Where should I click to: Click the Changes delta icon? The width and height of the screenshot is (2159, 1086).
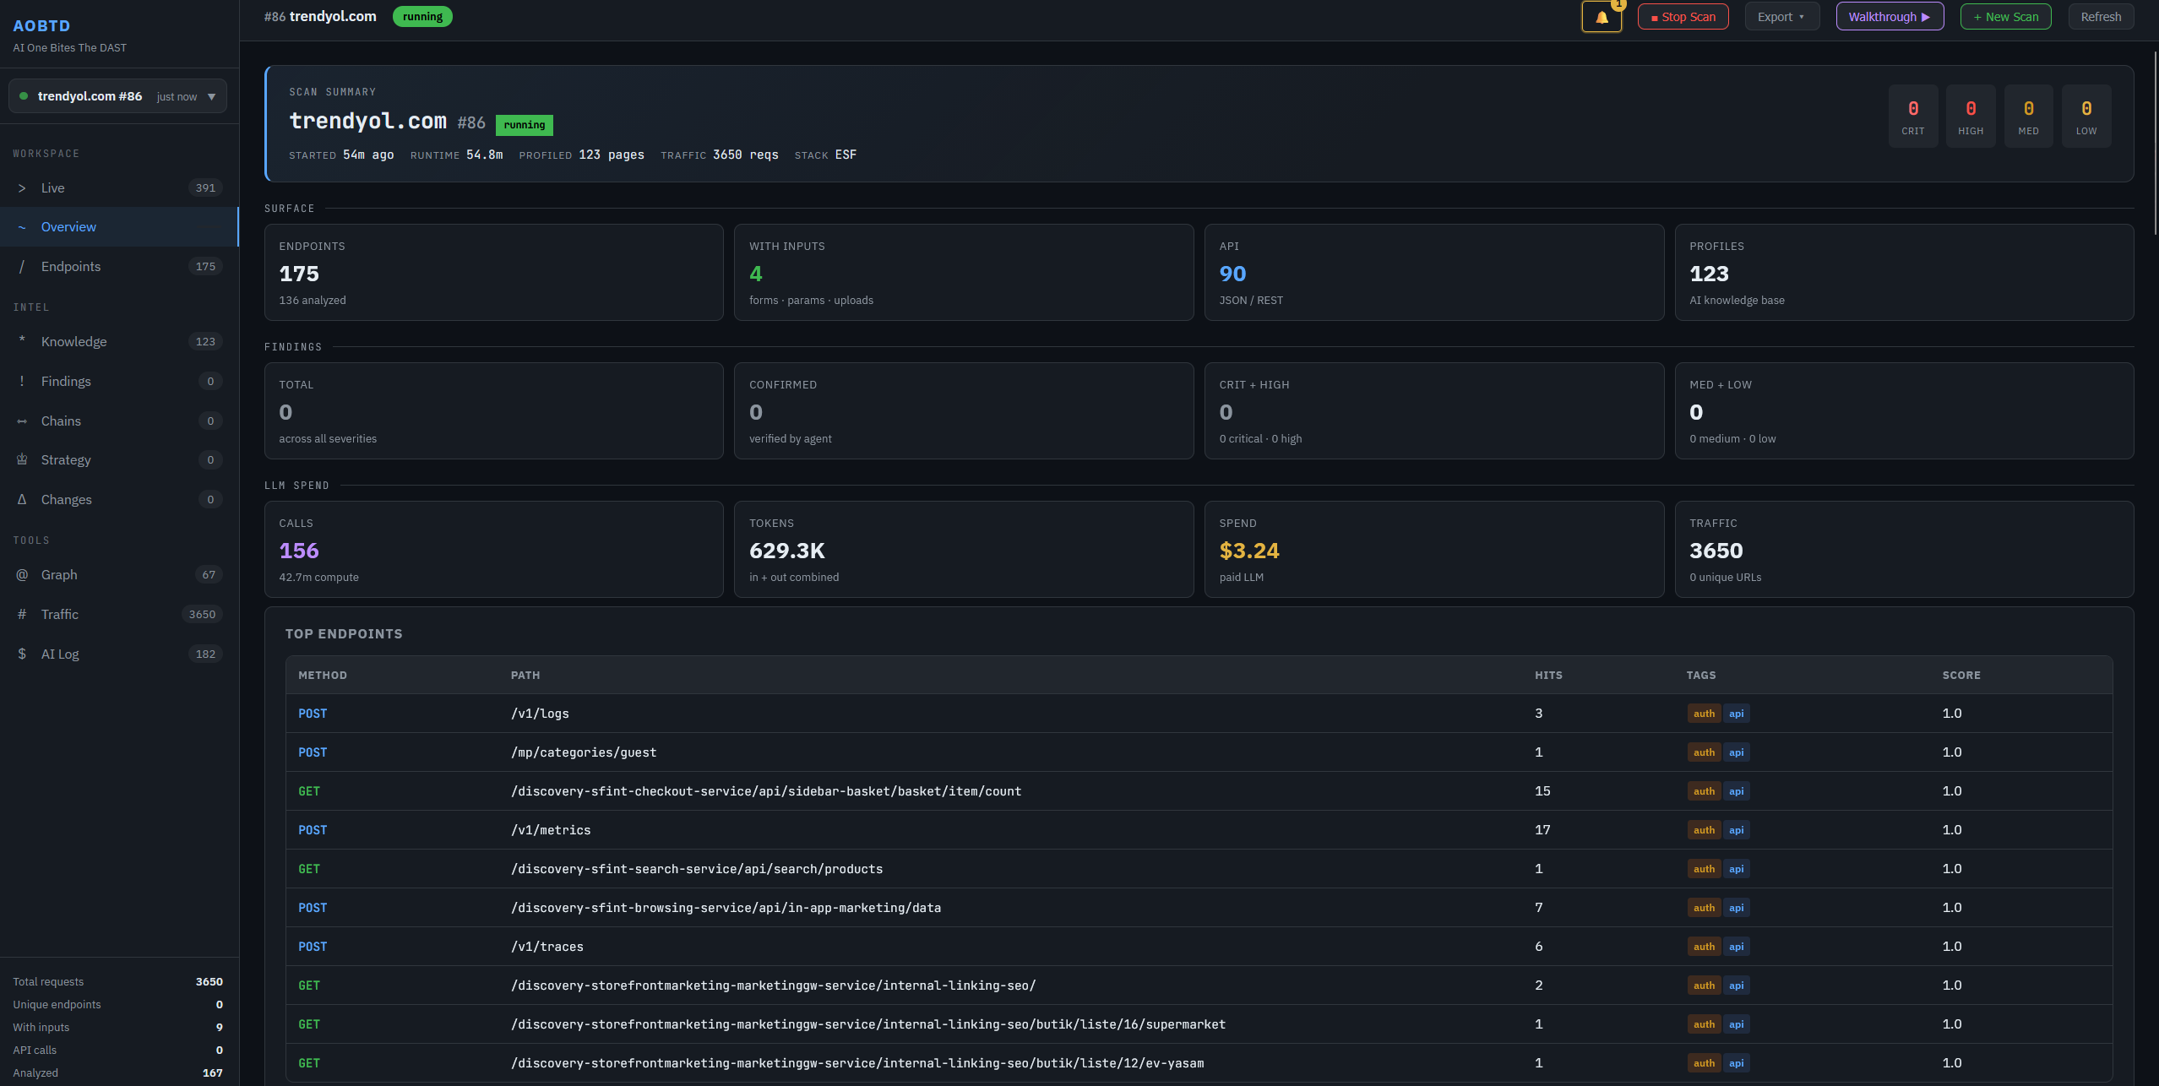pyautogui.click(x=22, y=499)
